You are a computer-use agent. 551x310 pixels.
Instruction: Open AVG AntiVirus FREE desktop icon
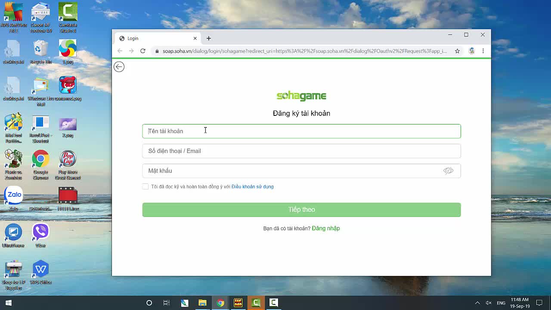coord(13,18)
